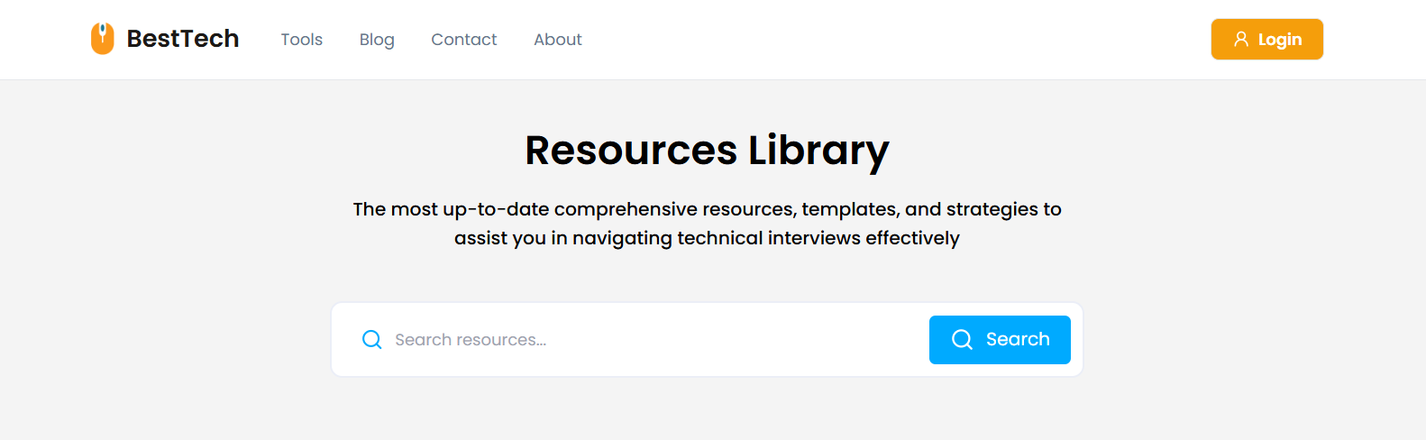Click the BestTech brand name text
The image size is (1426, 440).
[183, 39]
